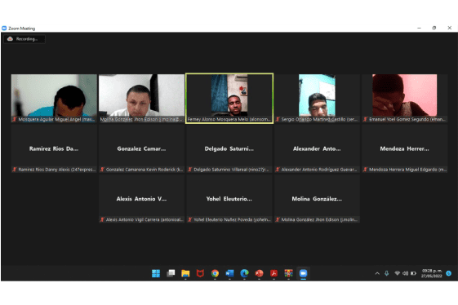The height and width of the screenshot is (305, 458).
Task: Click muted microphone icon for Ramirez Rios Danny
Action: point(15,170)
